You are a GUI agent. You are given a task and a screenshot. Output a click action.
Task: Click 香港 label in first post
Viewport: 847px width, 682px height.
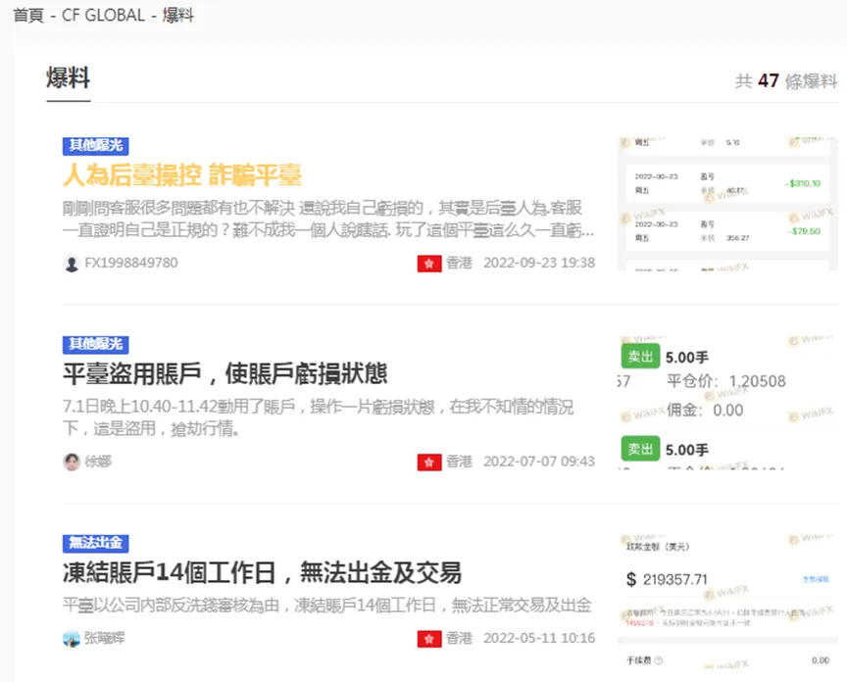click(x=459, y=263)
